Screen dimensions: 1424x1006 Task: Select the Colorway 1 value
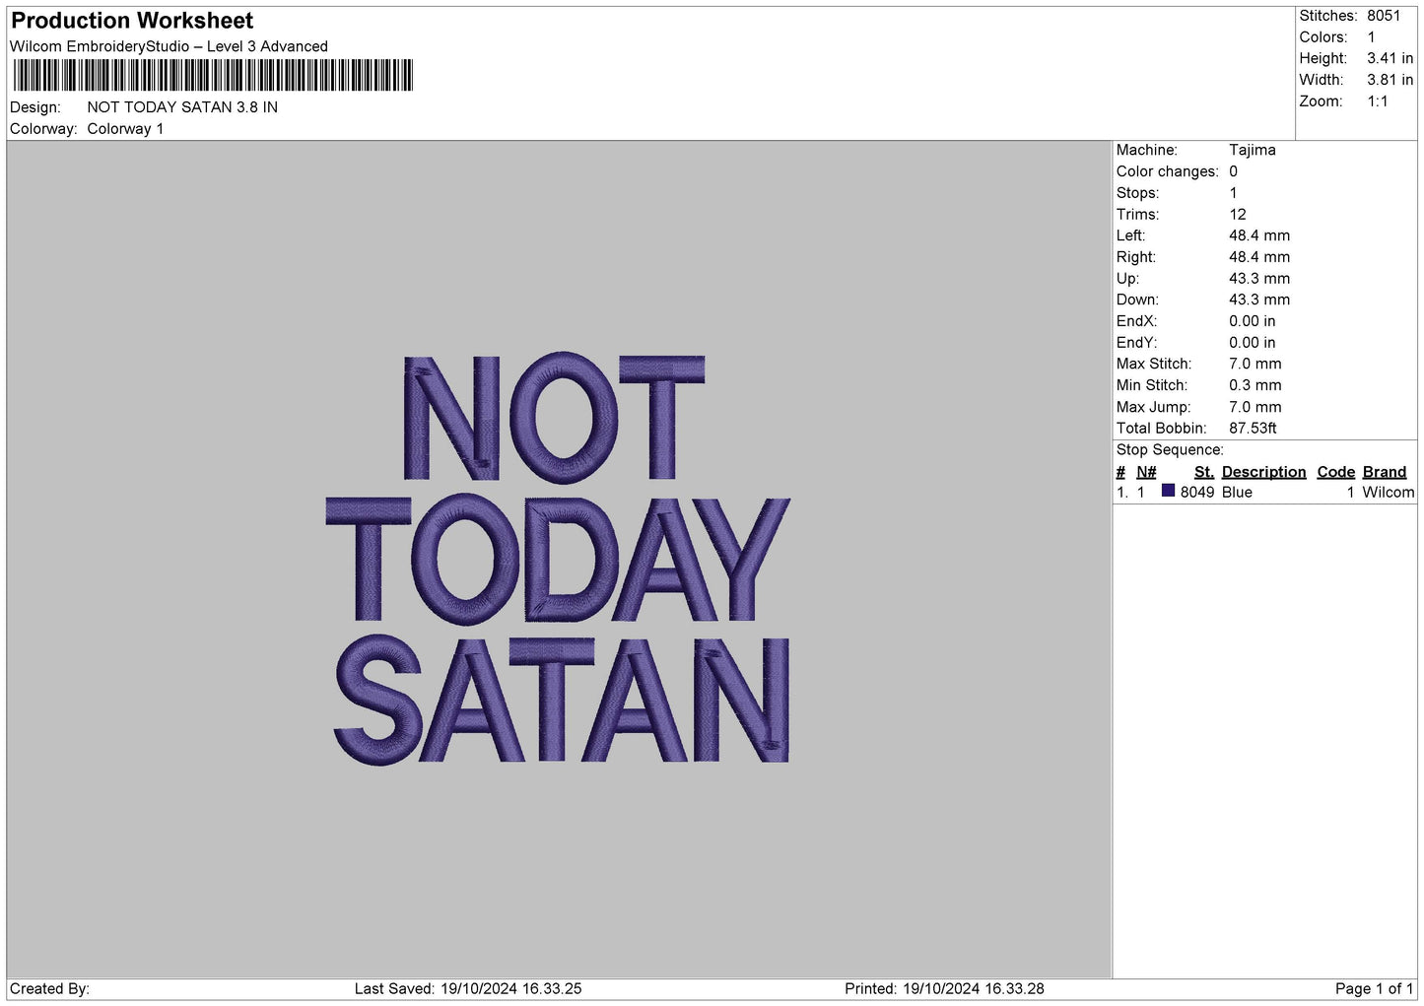pos(125,129)
